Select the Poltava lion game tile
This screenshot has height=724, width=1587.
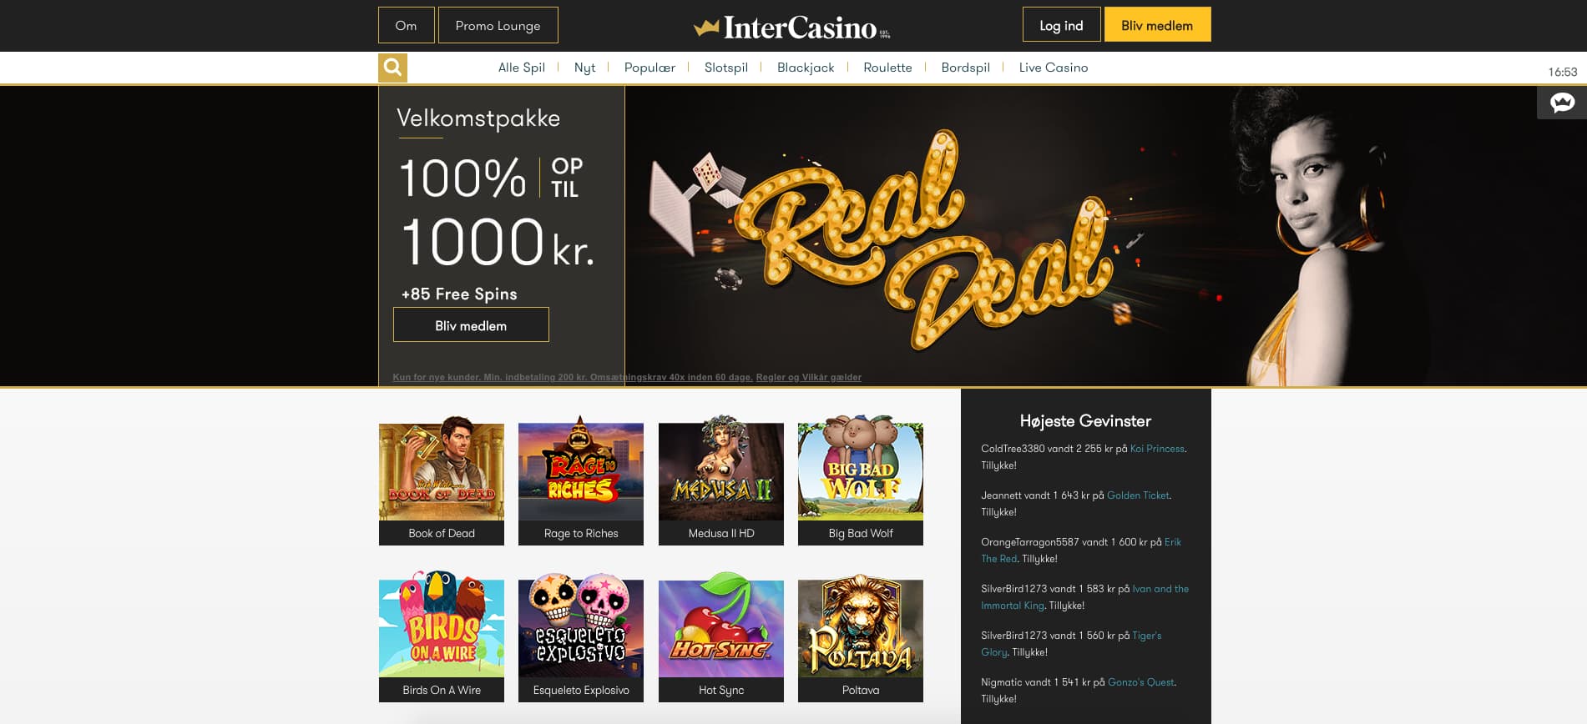861,637
